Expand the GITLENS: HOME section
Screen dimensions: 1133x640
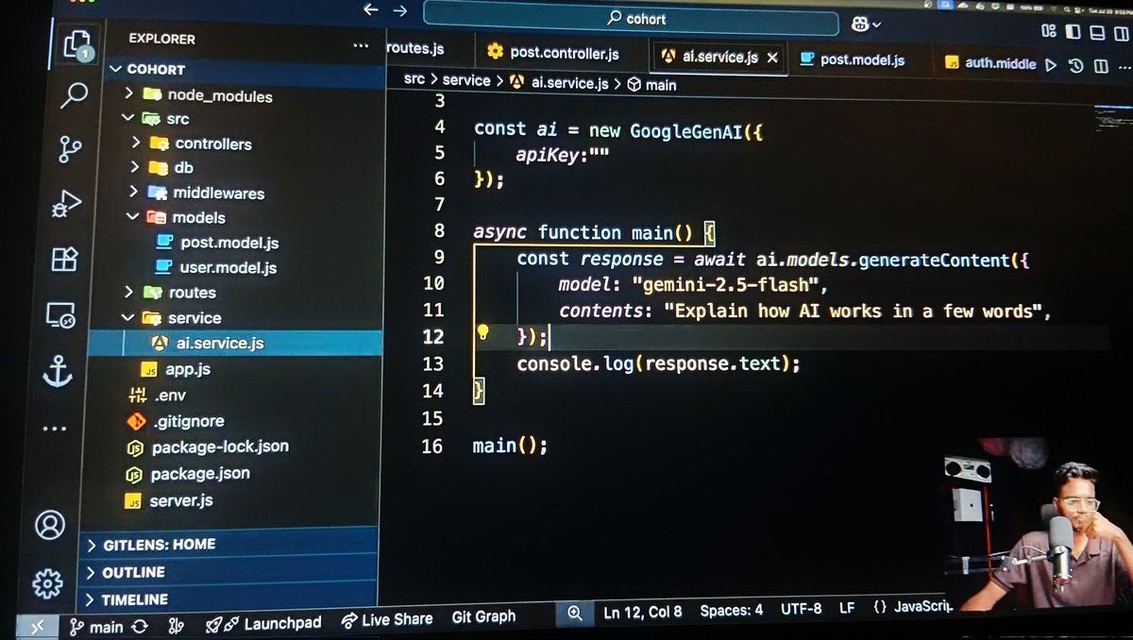[x=230, y=544]
